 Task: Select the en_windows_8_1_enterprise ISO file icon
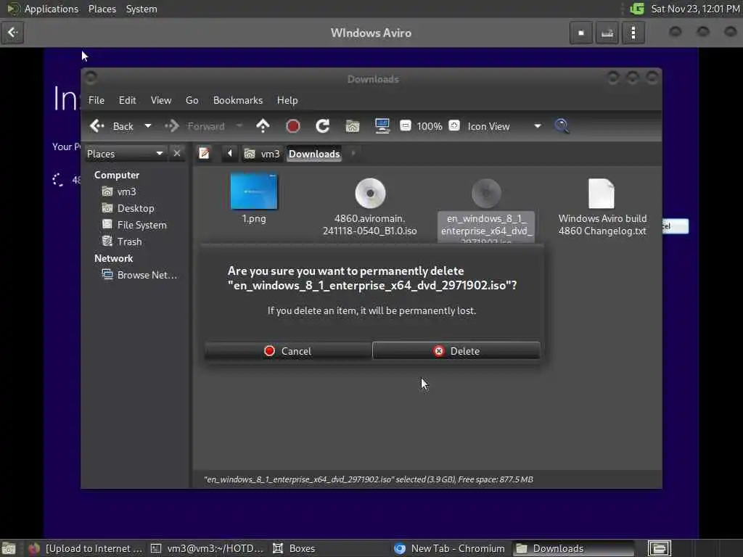pos(486,193)
